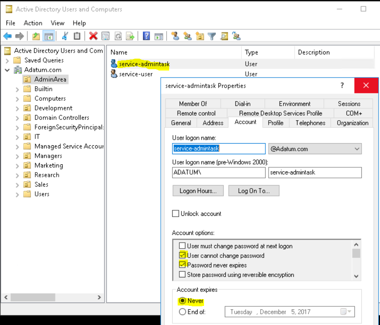The width and height of the screenshot is (380, 325).
Task: Click the Export List toolbar icon
Action: tap(130, 36)
